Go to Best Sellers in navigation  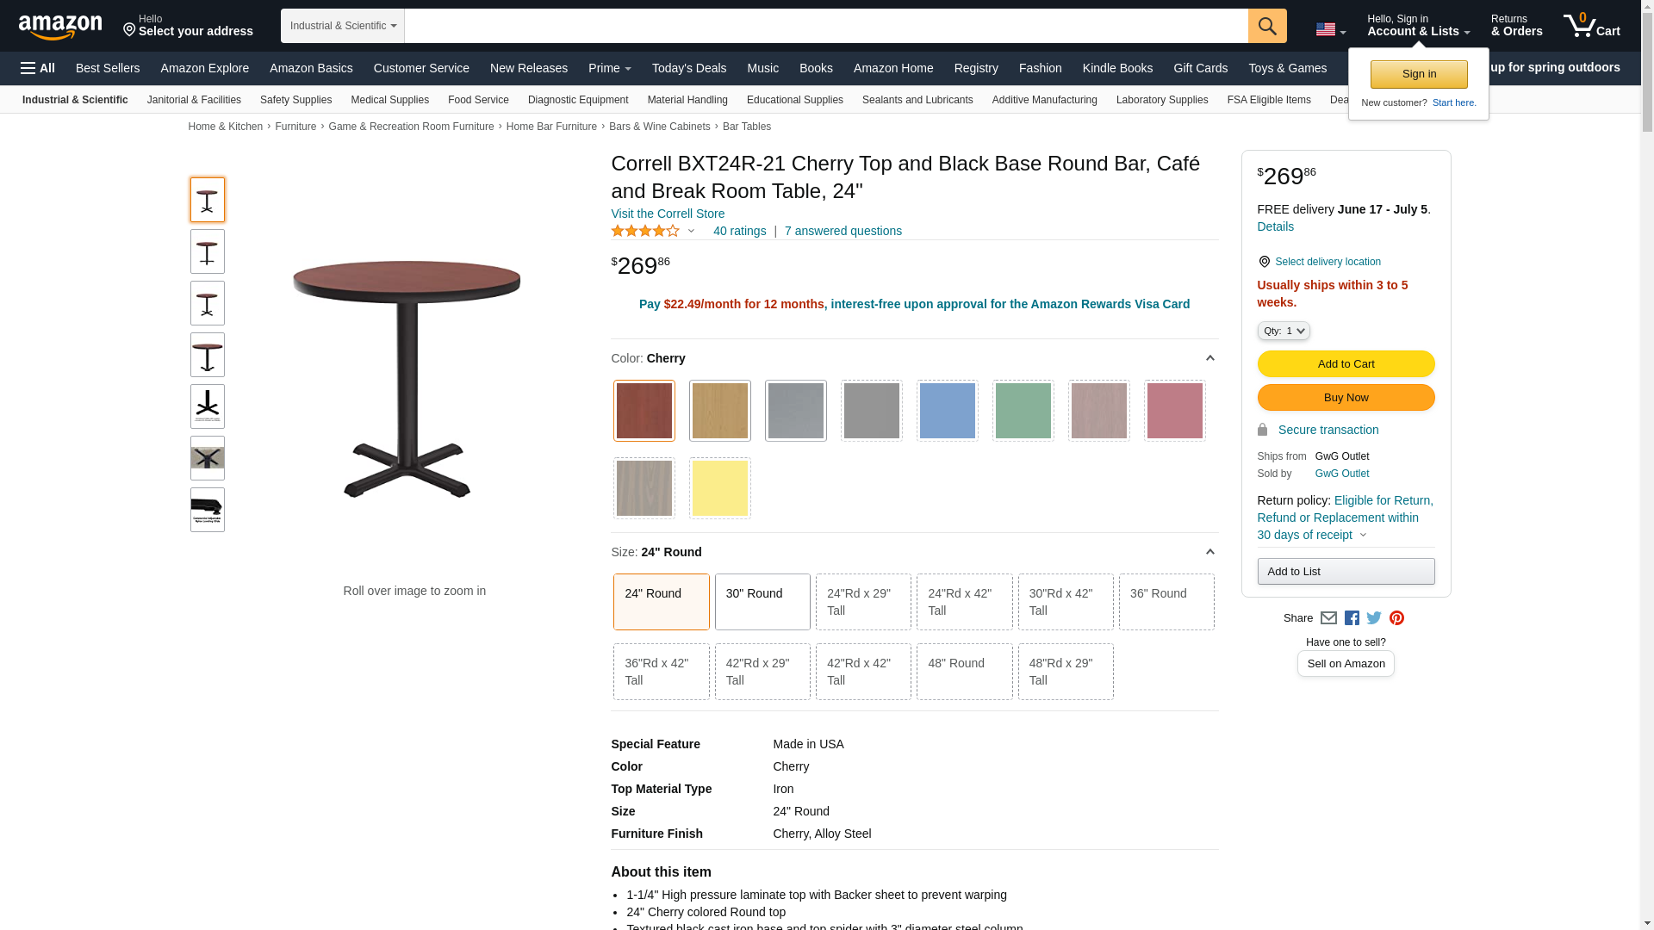(x=108, y=68)
